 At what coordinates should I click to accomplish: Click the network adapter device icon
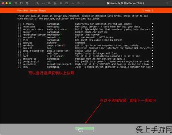pos(55,3)
